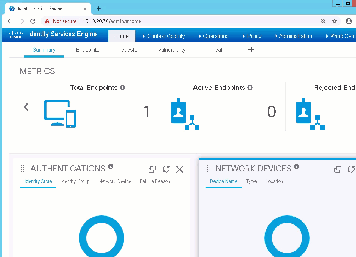The image size is (356, 257).
Task: Click the Total Endpoints devices icon
Action: pos(60,114)
